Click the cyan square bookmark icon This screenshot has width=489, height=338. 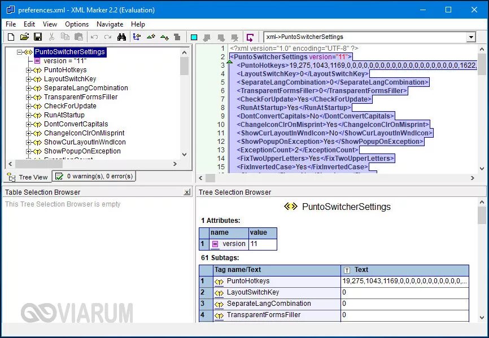tap(194, 37)
